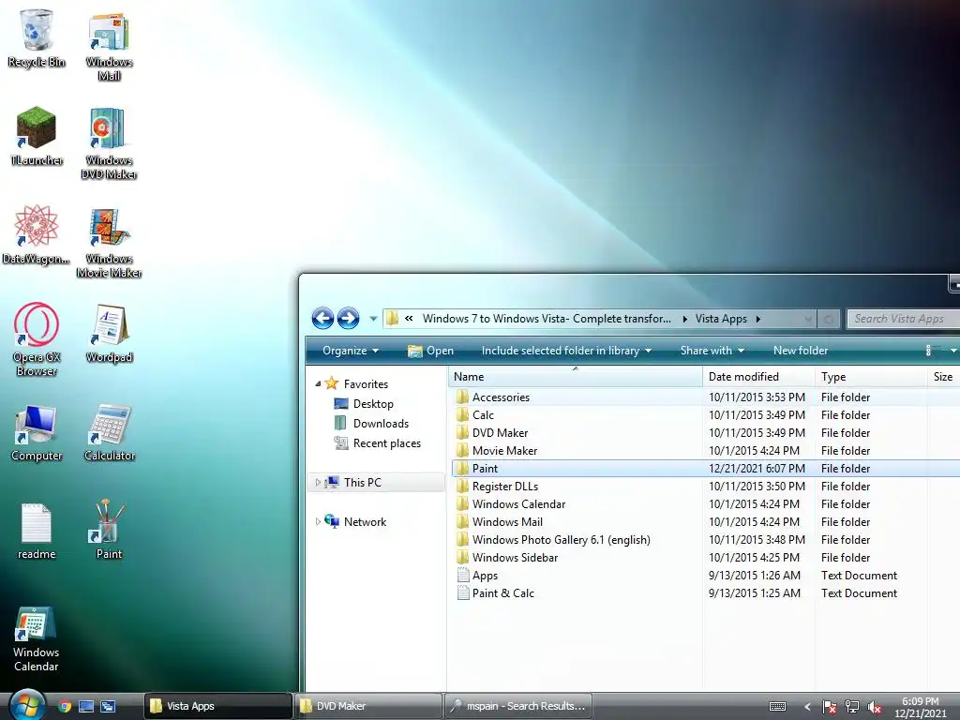960x720 pixels.
Task: Click the Windows 7 to Windows Vista breadcrumb
Action: coord(547,319)
